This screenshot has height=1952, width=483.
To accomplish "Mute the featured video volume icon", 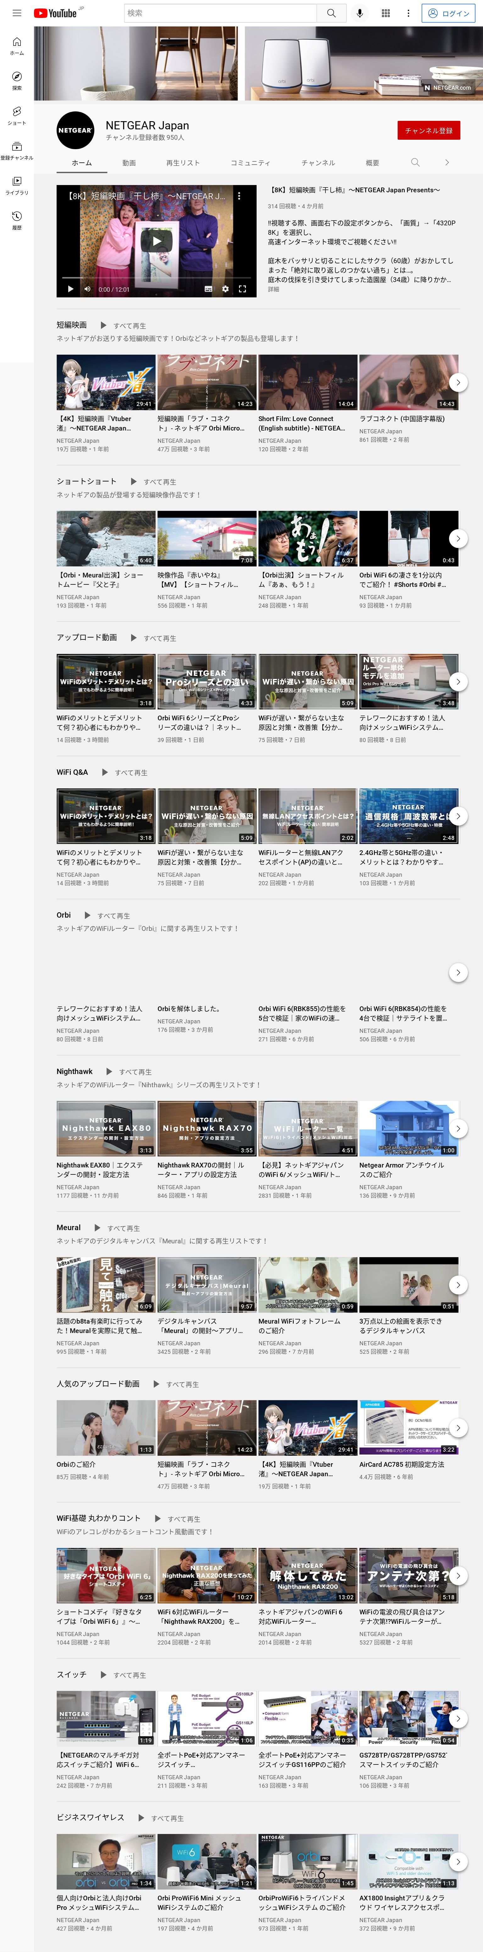I will tap(87, 289).
